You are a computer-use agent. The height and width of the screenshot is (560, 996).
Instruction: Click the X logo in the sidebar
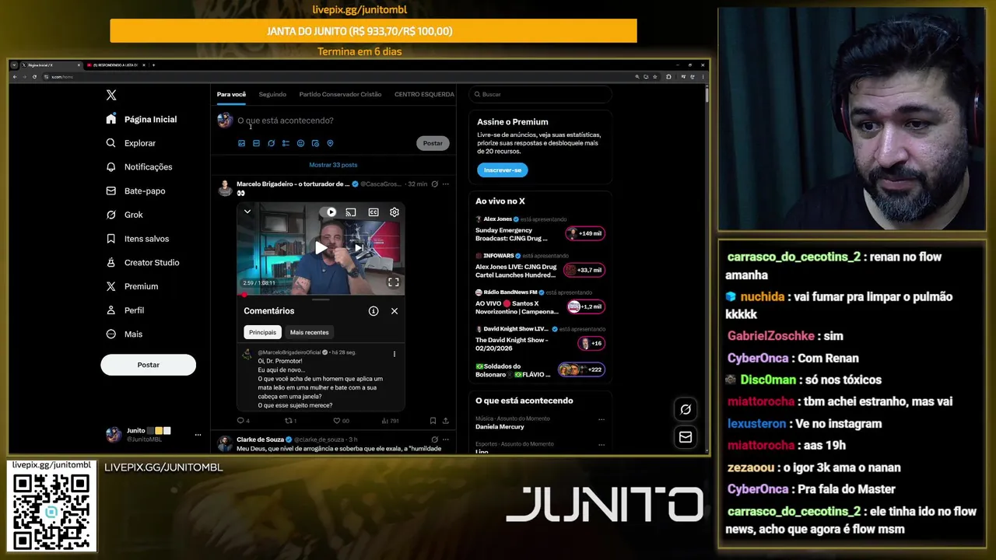pyautogui.click(x=111, y=95)
